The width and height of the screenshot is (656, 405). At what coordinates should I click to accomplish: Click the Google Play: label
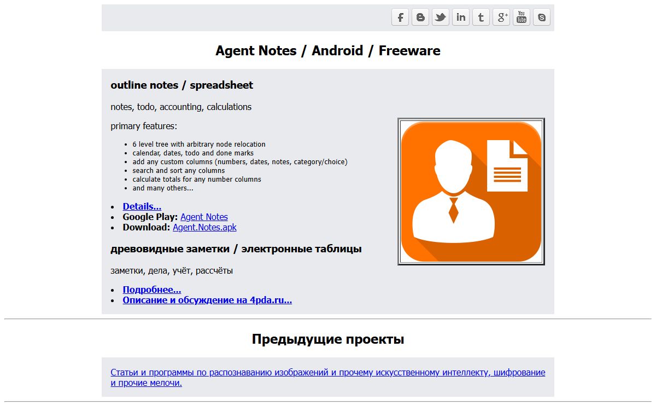[x=150, y=217]
